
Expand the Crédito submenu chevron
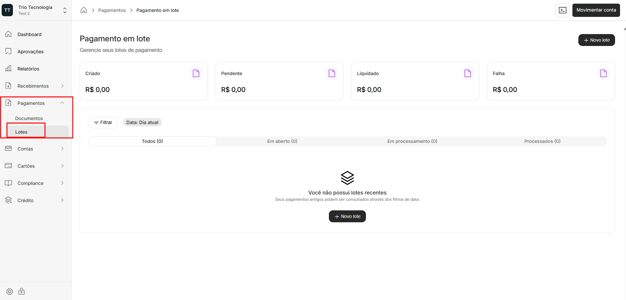[x=62, y=200]
